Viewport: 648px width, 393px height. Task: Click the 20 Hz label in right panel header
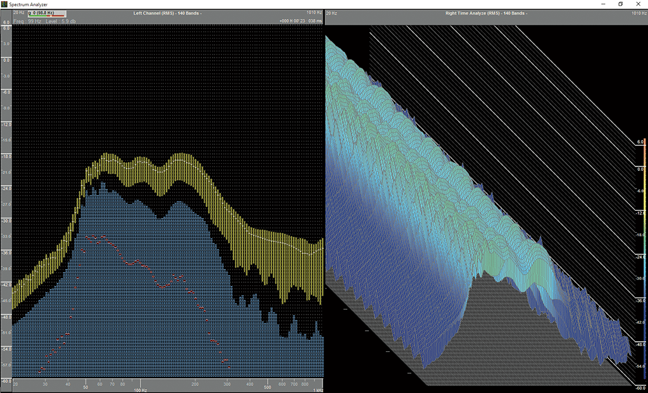(332, 13)
